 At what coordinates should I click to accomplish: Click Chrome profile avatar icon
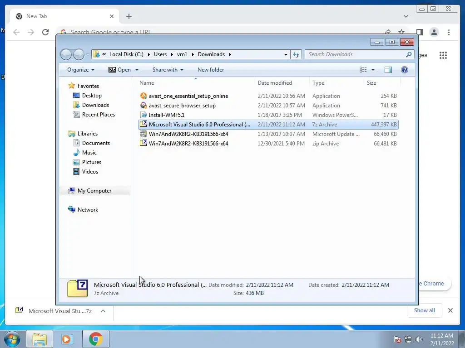tap(434, 32)
